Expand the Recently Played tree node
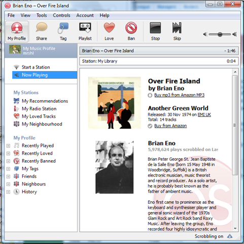The width and height of the screenshot is (244, 244). pos(8,146)
